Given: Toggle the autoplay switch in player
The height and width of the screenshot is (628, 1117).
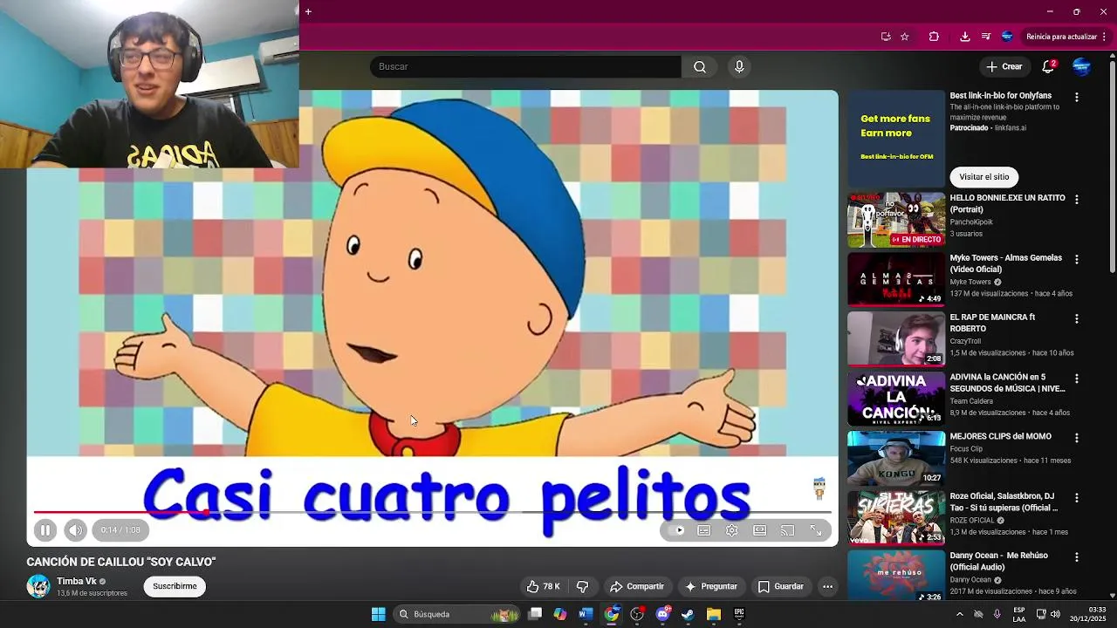Looking at the screenshot, I should pyautogui.click(x=676, y=530).
